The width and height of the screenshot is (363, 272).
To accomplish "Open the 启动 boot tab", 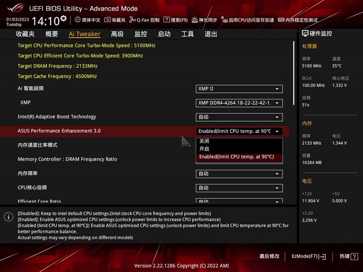I will 164,34.
